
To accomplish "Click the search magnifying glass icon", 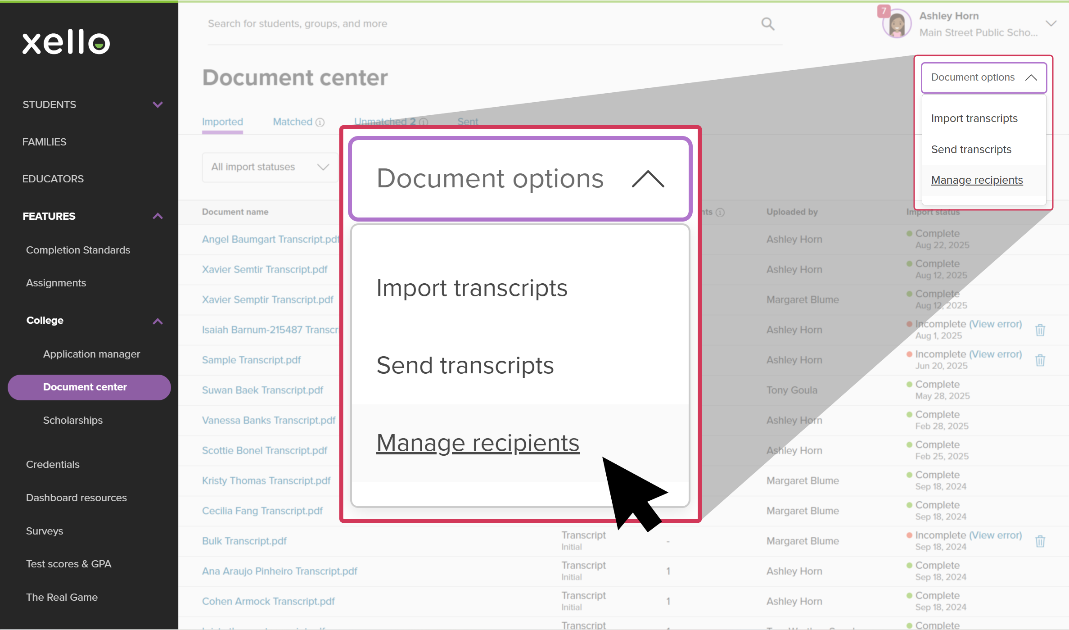I will [767, 23].
